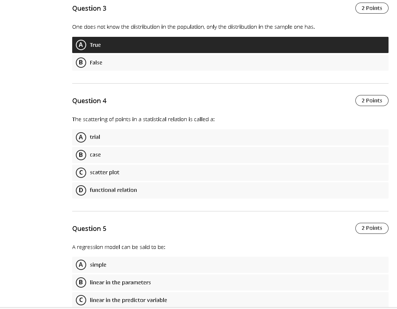This screenshot has width=397, height=309.
Task: Select the circled C icon beside scatter plot
Action: tap(81, 172)
